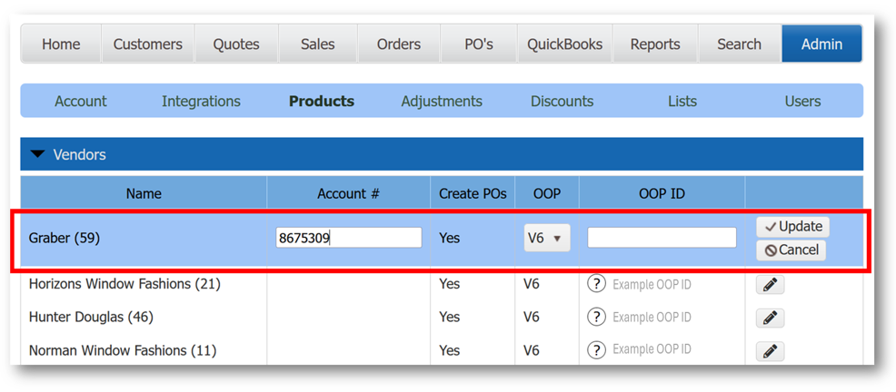The height and width of the screenshot is (392, 896).
Task: Switch to the Adjustments sub-tab
Action: coord(442,101)
